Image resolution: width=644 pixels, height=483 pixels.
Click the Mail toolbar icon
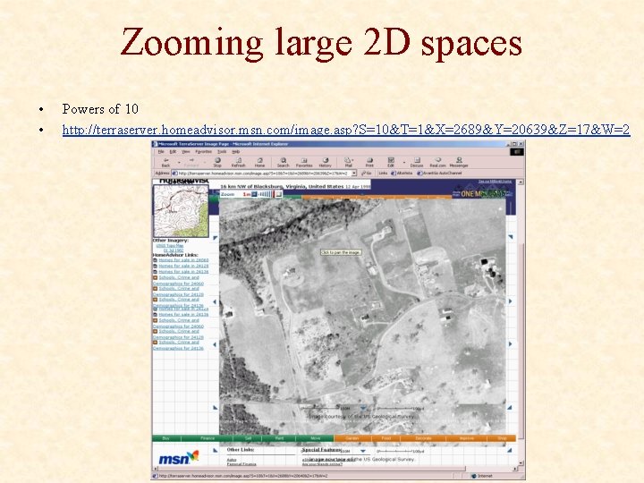click(x=348, y=162)
